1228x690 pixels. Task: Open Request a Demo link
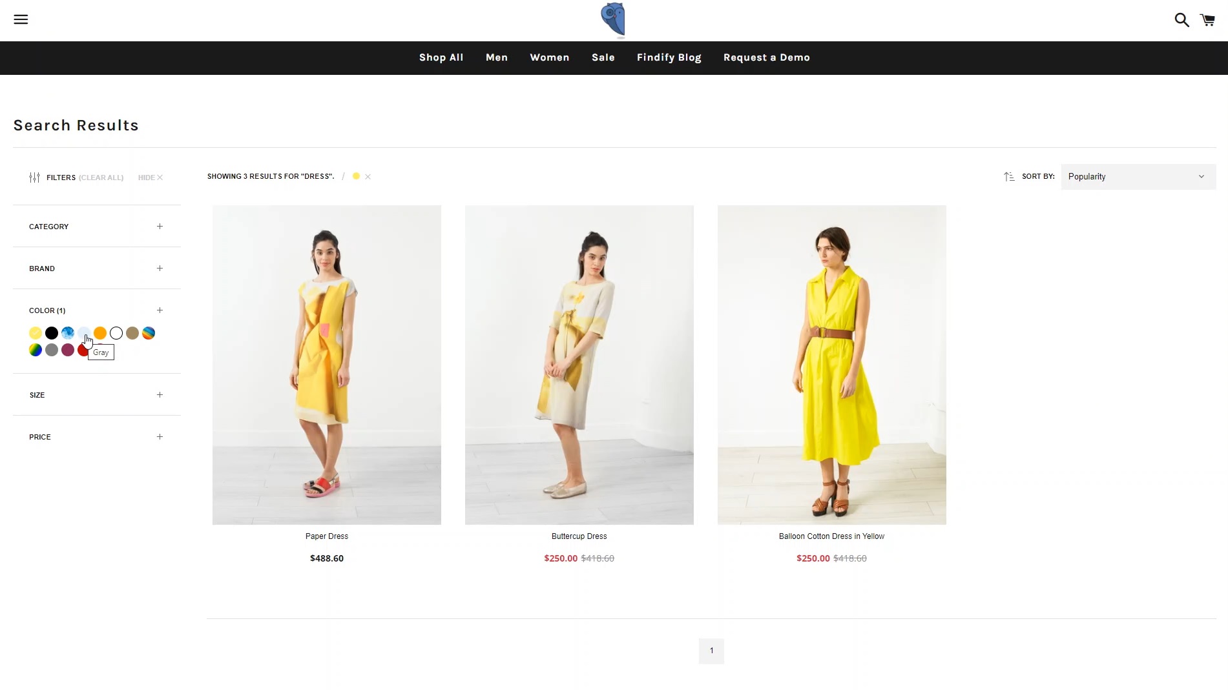pyautogui.click(x=767, y=57)
